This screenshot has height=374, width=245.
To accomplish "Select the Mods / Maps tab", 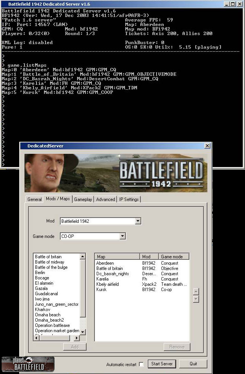I will [58, 199].
